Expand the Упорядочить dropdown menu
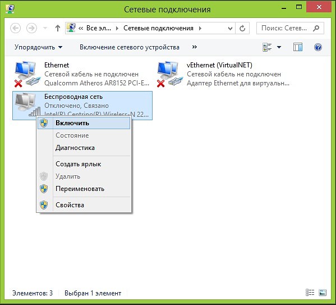 (38, 47)
